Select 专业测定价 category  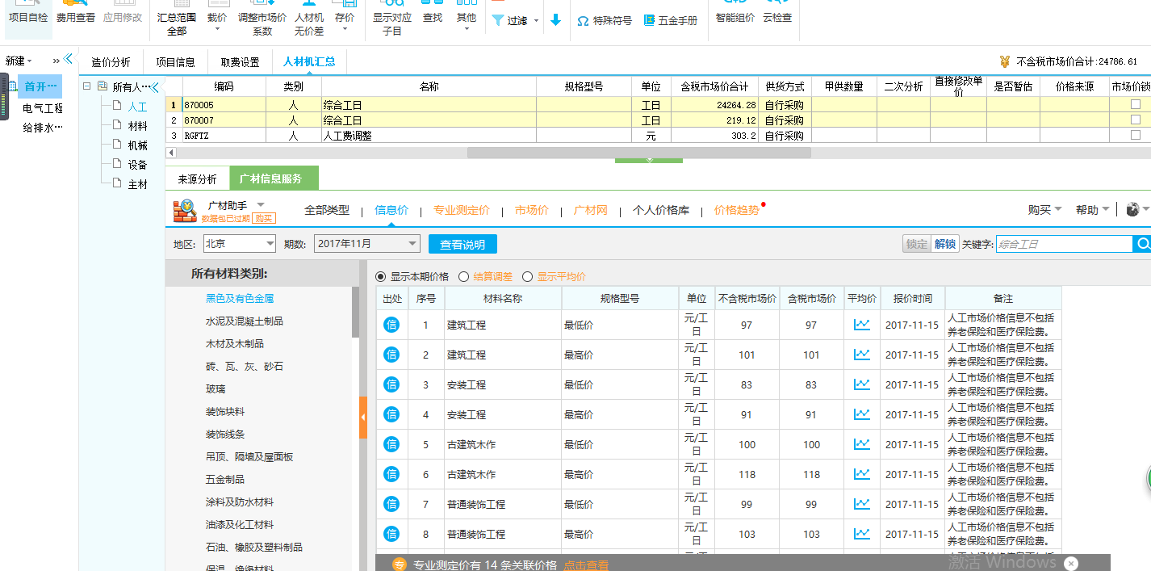pyautogui.click(x=461, y=210)
